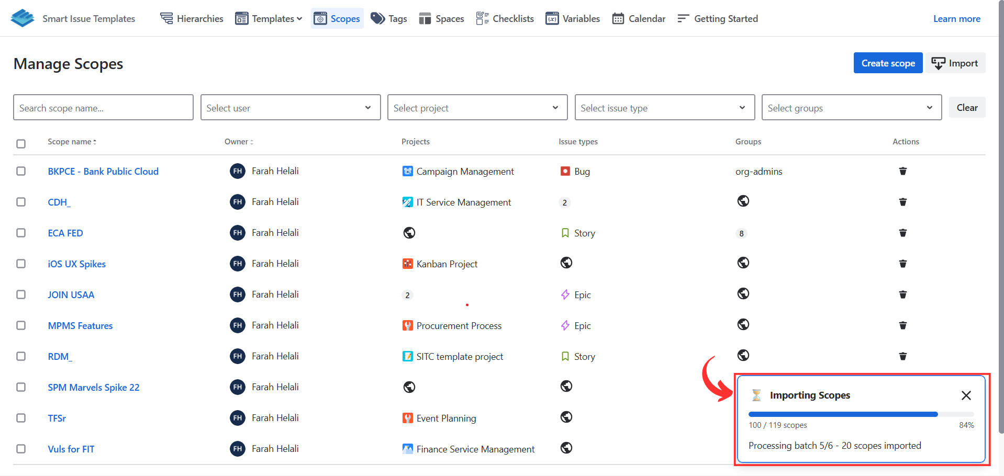The width and height of the screenshot is (1004, 476).
Task: Close the Importing Scopes notification
Action: pos(966,395)
